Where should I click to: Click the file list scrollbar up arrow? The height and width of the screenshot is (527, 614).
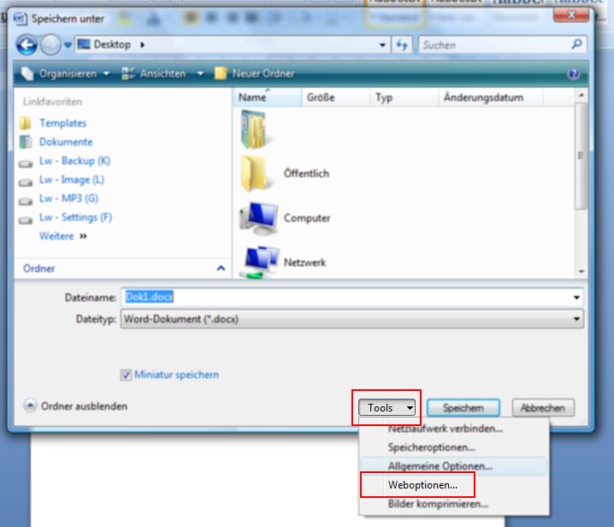pyautogui.click(x=582, y=95)
